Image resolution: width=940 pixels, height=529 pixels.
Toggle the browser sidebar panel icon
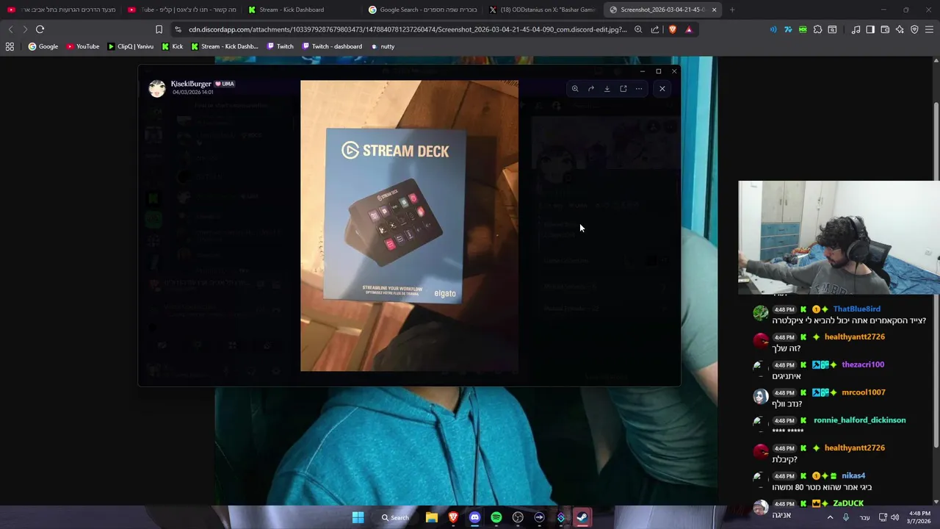(x=870, y=29)
